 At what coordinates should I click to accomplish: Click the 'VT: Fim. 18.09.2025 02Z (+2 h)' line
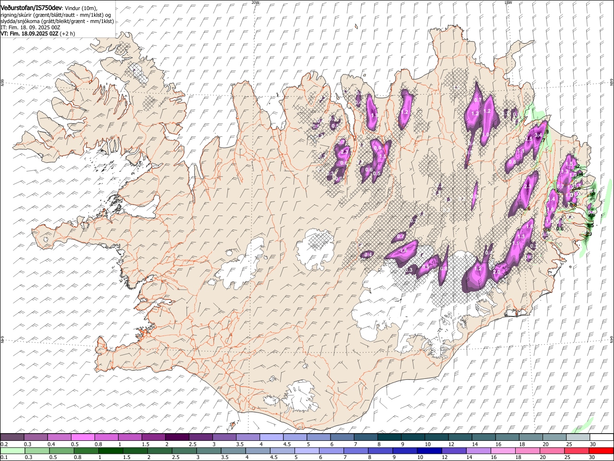pos(37,34)
